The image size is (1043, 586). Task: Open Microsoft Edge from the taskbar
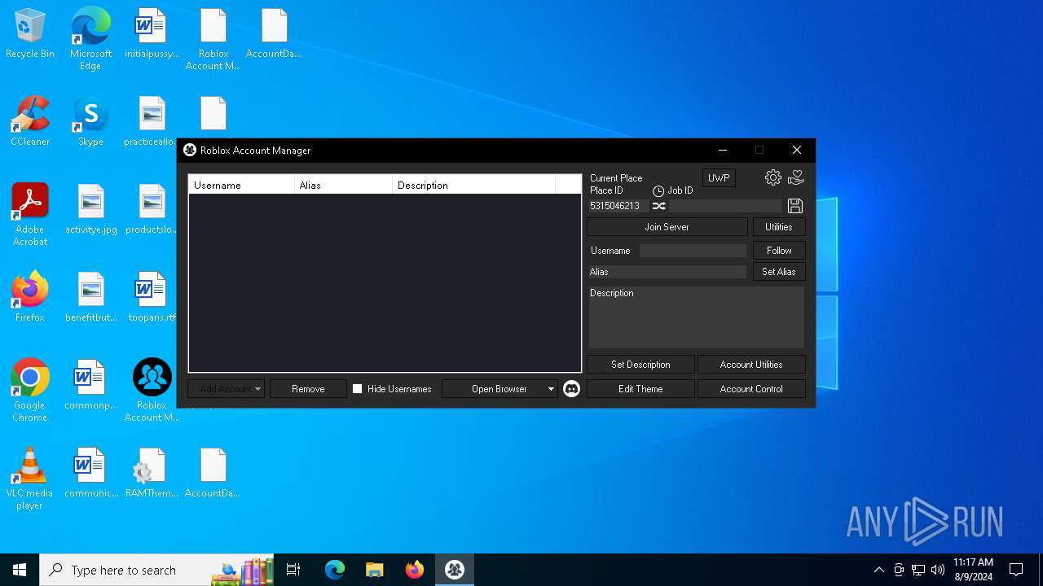[335, 570]
